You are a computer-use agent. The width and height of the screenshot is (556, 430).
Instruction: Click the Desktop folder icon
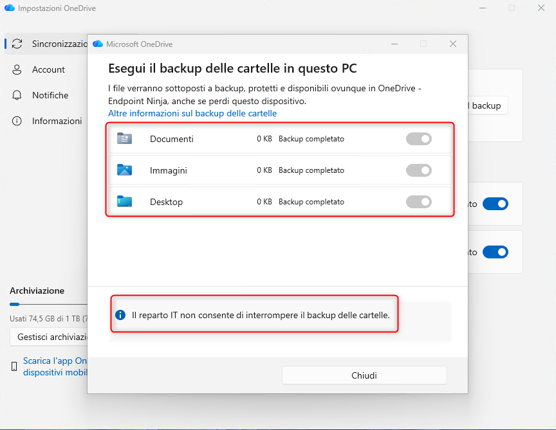pos(124,202)
